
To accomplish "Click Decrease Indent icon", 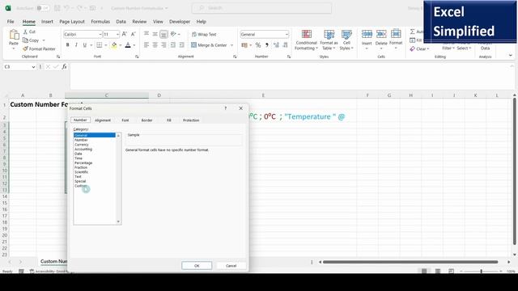I will (172, 45).
